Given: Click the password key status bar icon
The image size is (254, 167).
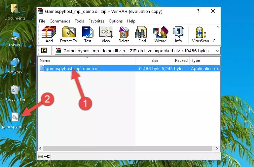Looking at the screenshot, I should tap(47, 156).
